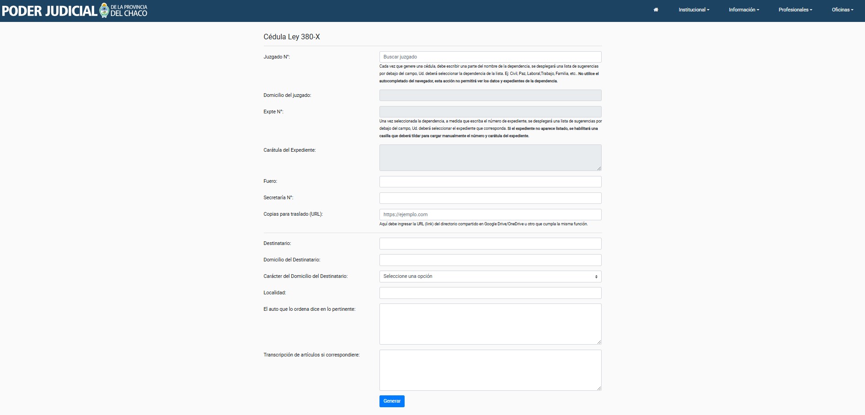This screenshot has width=865, height=415.
Task: Open the Información dropdown menu
Action: coord(744,10)
